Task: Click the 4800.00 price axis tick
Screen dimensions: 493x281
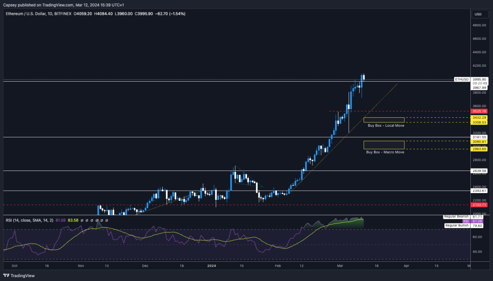Action: (x=479, y=25)
